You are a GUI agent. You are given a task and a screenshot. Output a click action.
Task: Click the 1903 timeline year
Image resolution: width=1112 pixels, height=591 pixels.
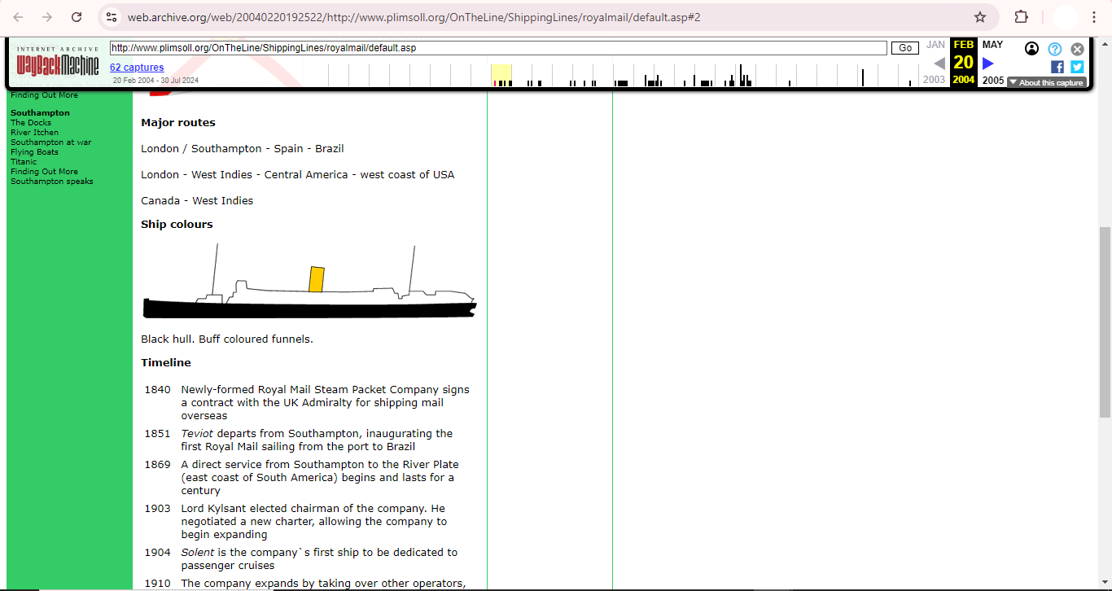click(158, 509)
